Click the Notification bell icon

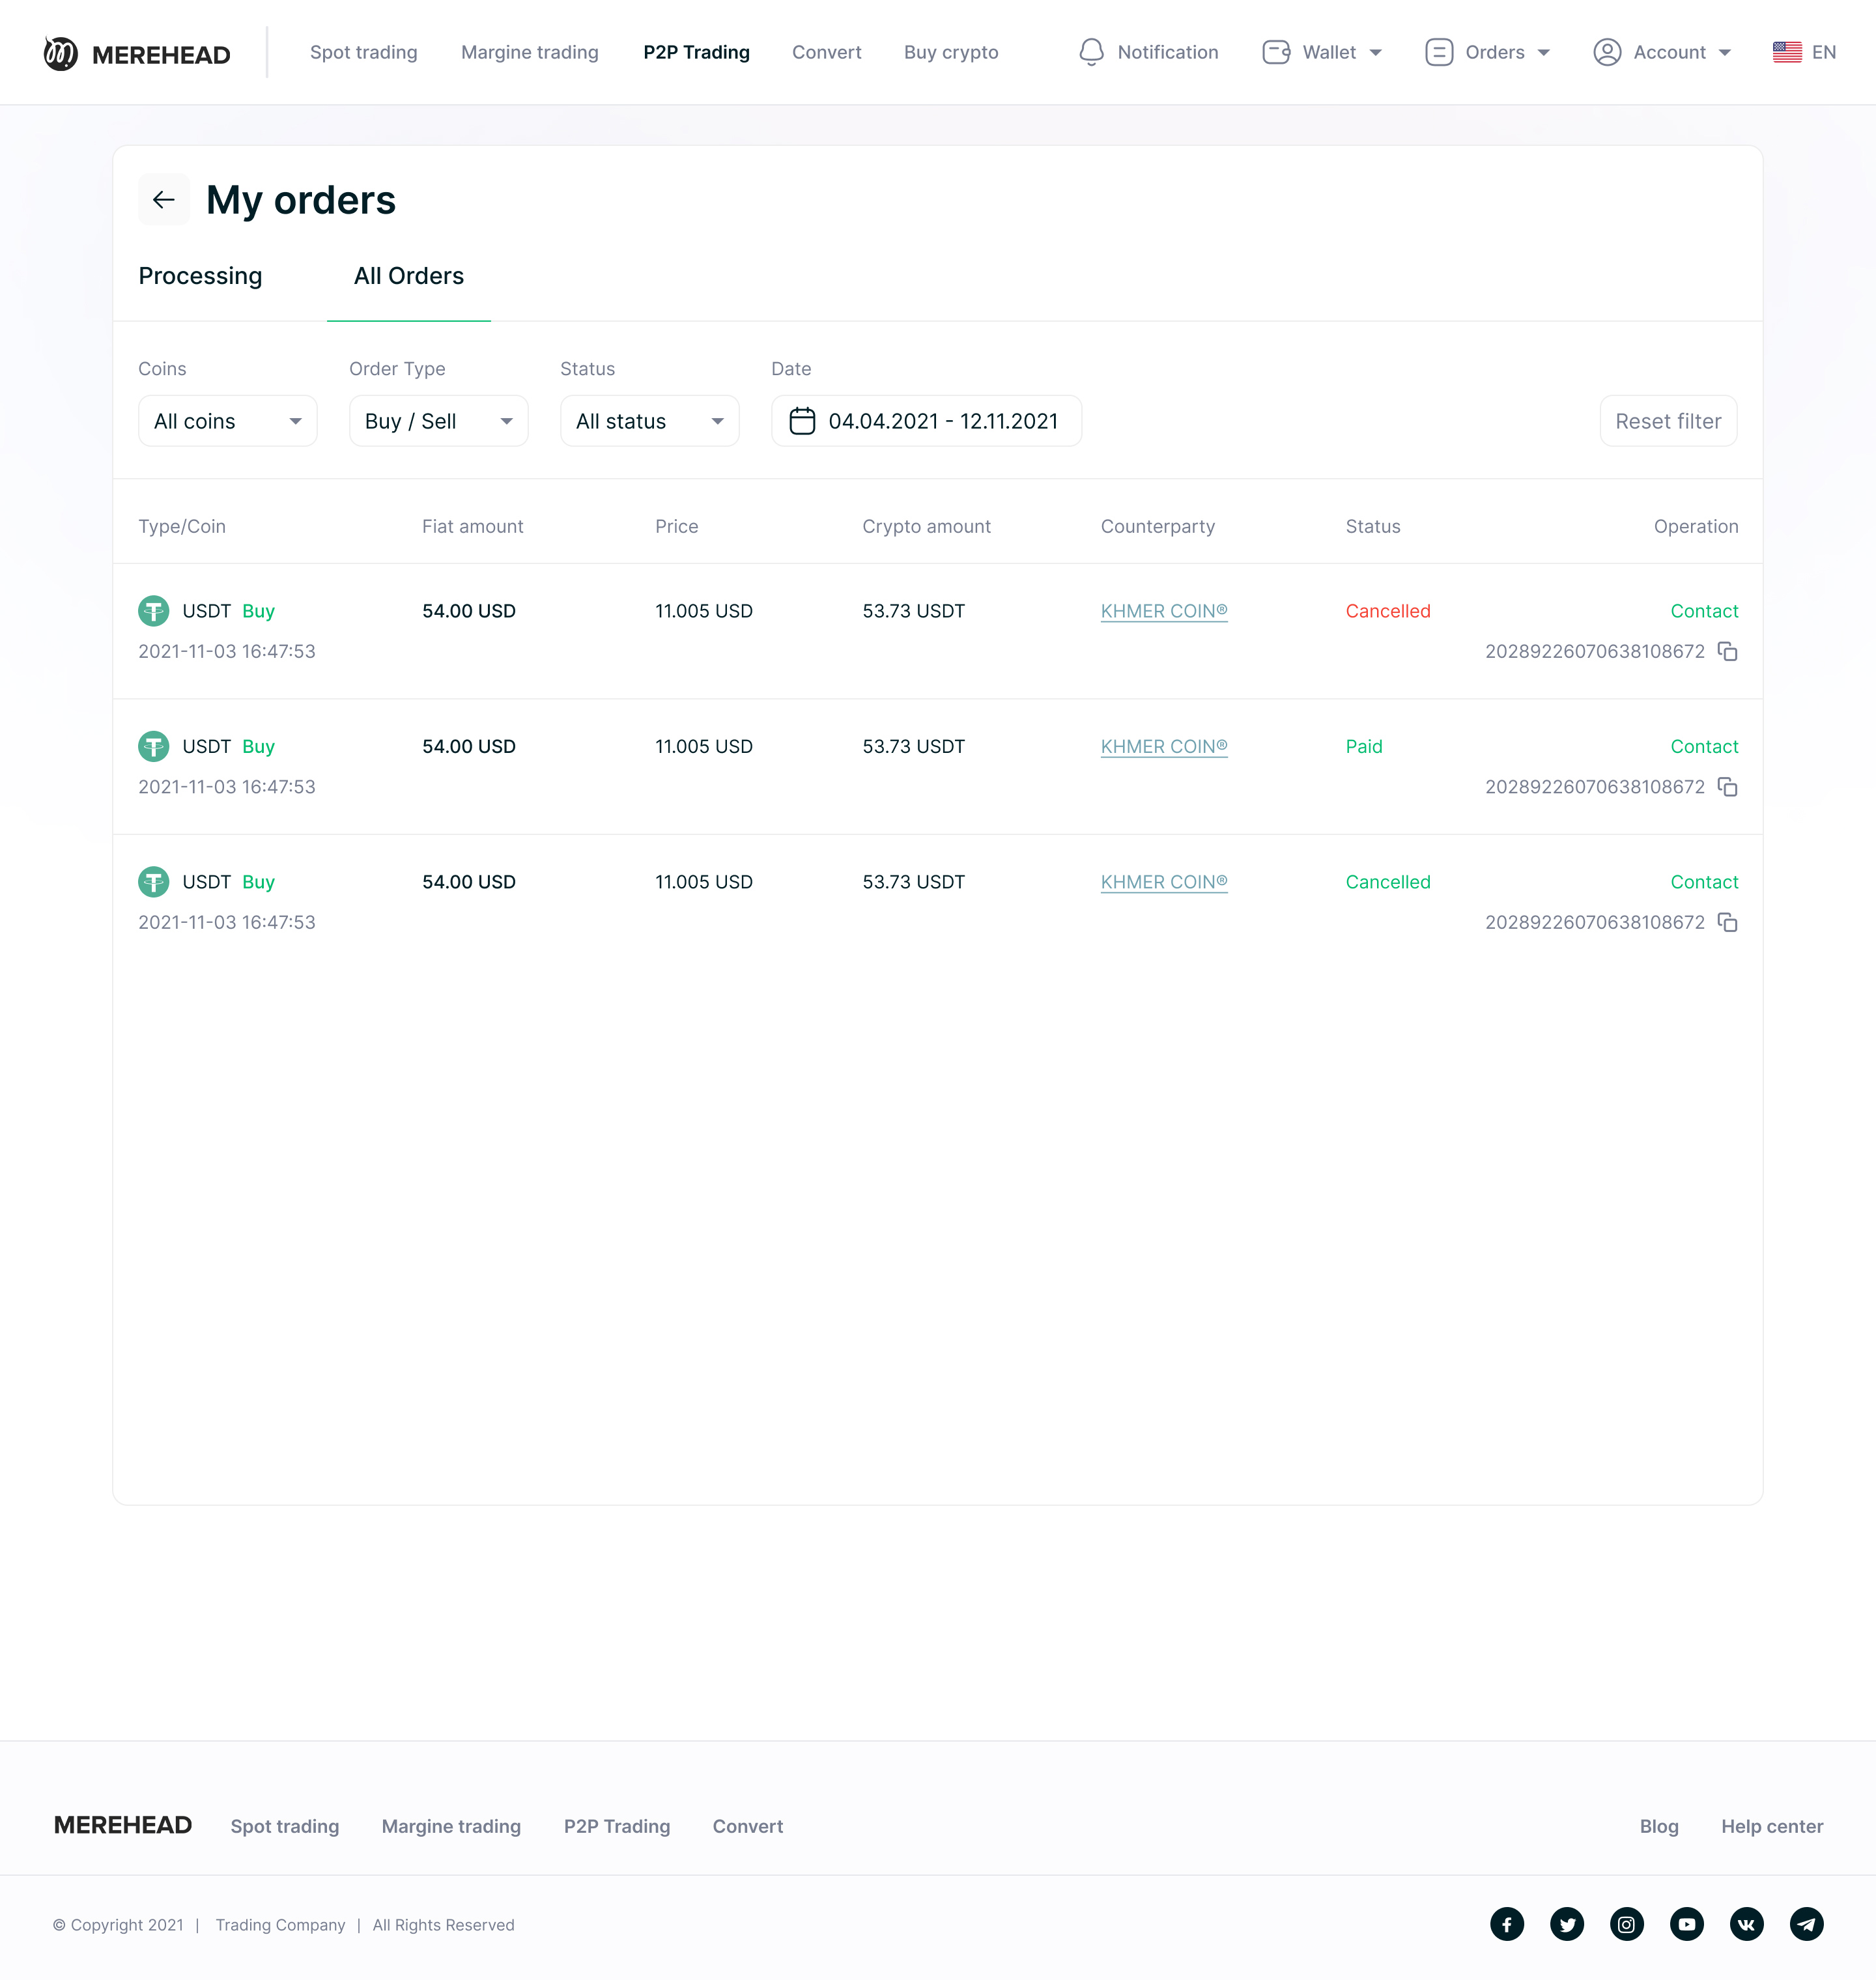click(x=1091, y=52)
